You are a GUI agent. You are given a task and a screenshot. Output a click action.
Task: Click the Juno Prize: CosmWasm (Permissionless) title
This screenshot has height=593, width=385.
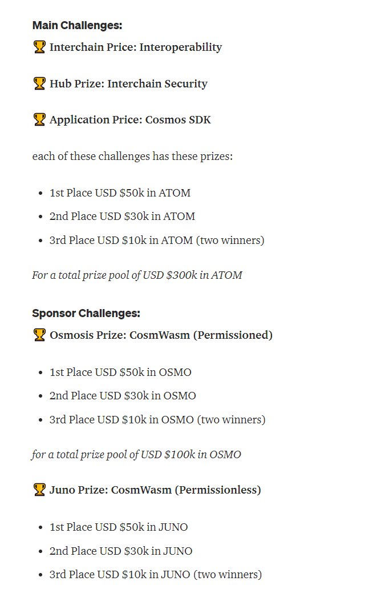pos(155,490)
